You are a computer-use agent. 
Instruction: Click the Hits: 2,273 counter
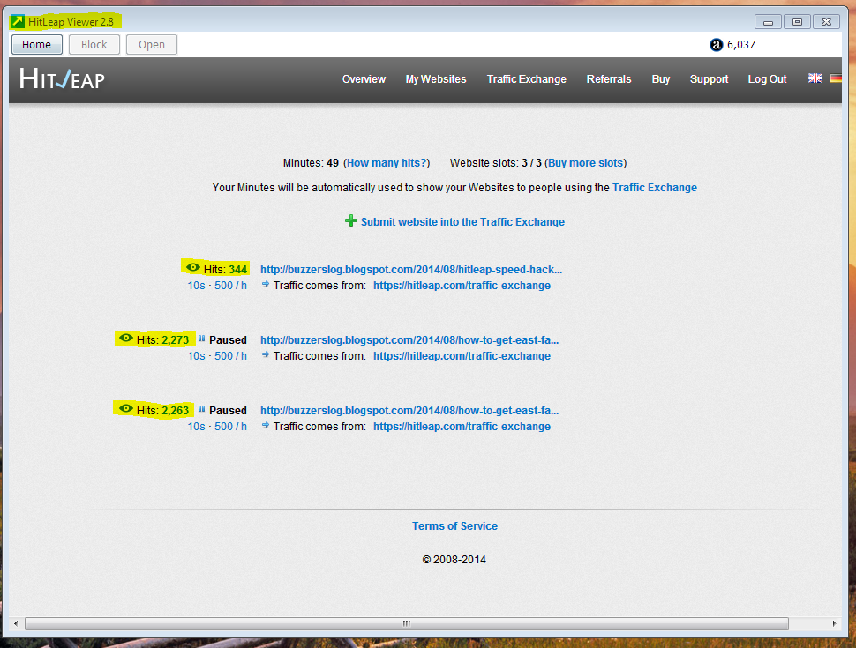pos(162,339)
